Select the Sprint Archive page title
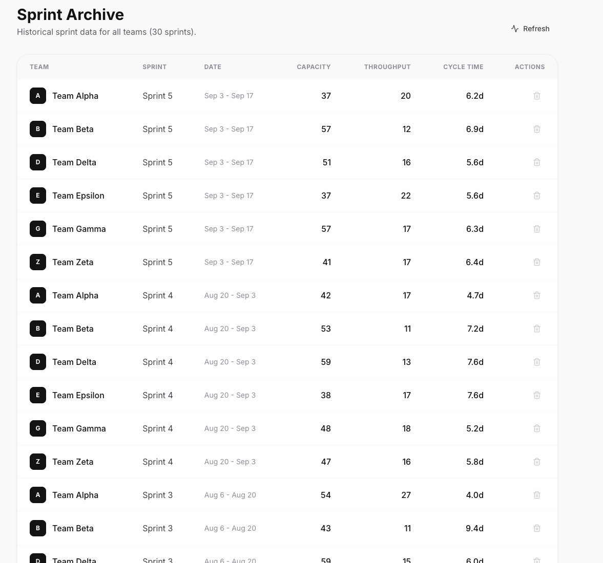Image resolution: width=603 pixels, height=563 pixels. tap(70, 15)
